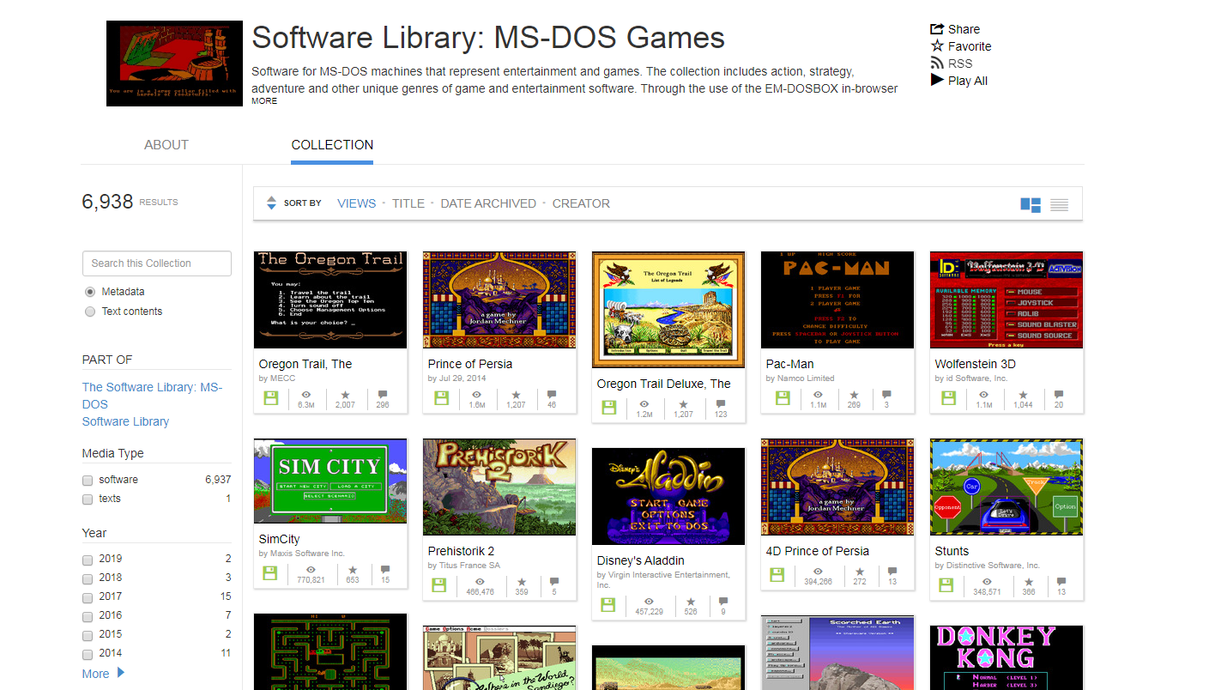Click the Favorite star icon
1209x690 pixels.
(x=937, y=46)
